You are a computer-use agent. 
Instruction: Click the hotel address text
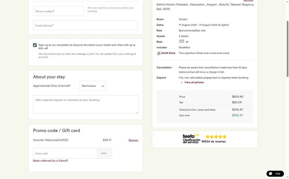click(x=205, y=7)
